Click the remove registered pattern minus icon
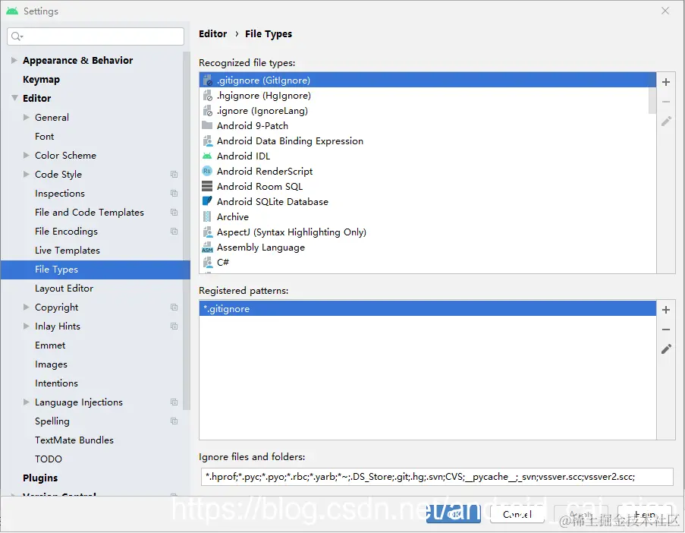685x533 pixels. 666,330
